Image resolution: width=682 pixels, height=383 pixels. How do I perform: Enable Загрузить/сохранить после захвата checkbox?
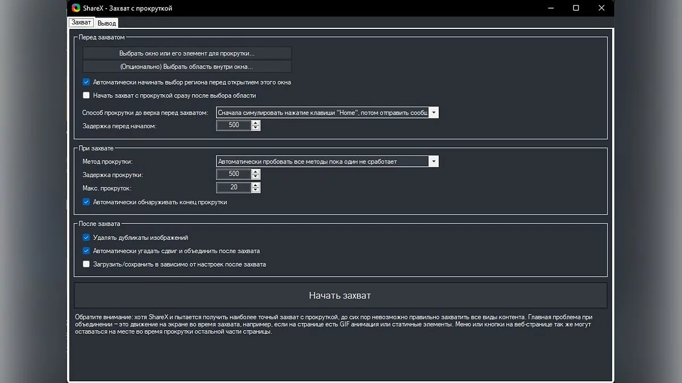pos(86,264)
